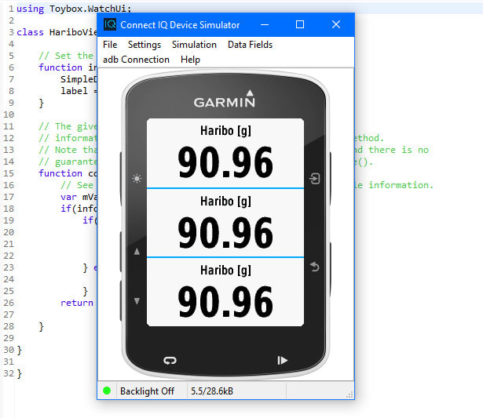Click the resize grip in the status bar corner
This screenshot has width=483, height=418.
349,394
